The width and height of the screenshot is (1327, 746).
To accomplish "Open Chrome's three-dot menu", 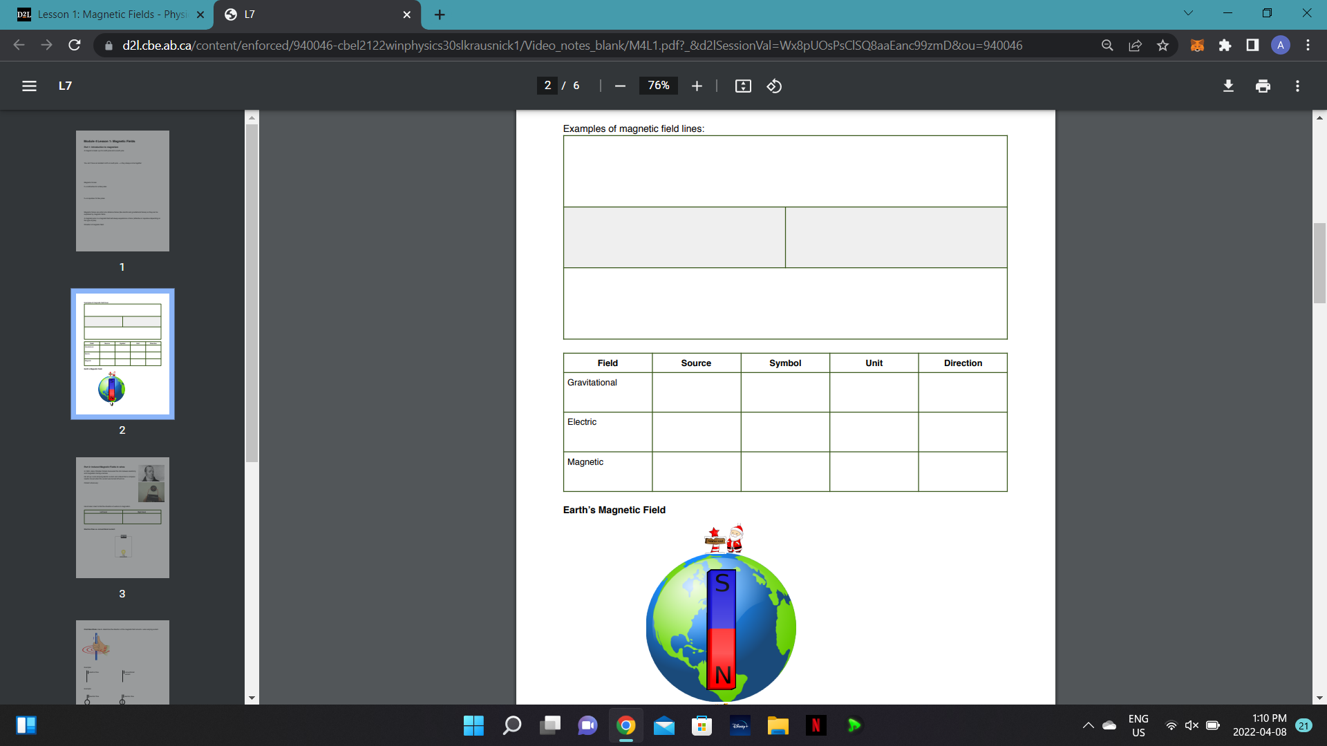I will 1308,46.
